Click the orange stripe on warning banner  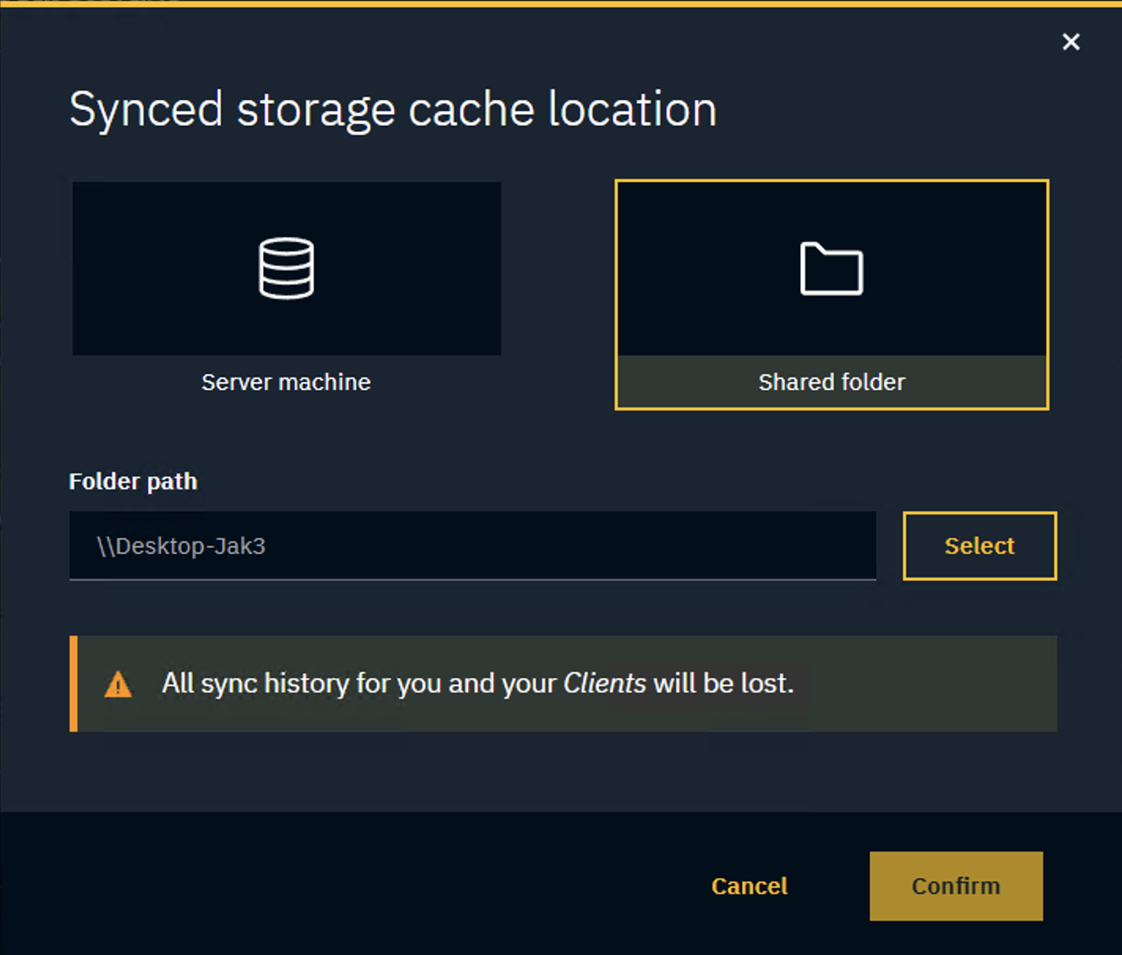point(73,683)
